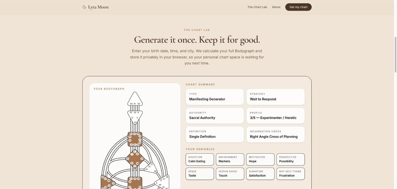Select the Not-Self Theme Frustration chip
397x189 pixels.
coord(290,174)
